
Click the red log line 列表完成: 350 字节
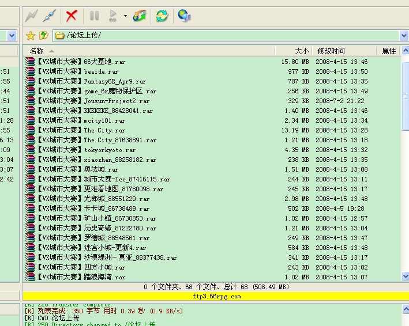[x=104, y=311]
